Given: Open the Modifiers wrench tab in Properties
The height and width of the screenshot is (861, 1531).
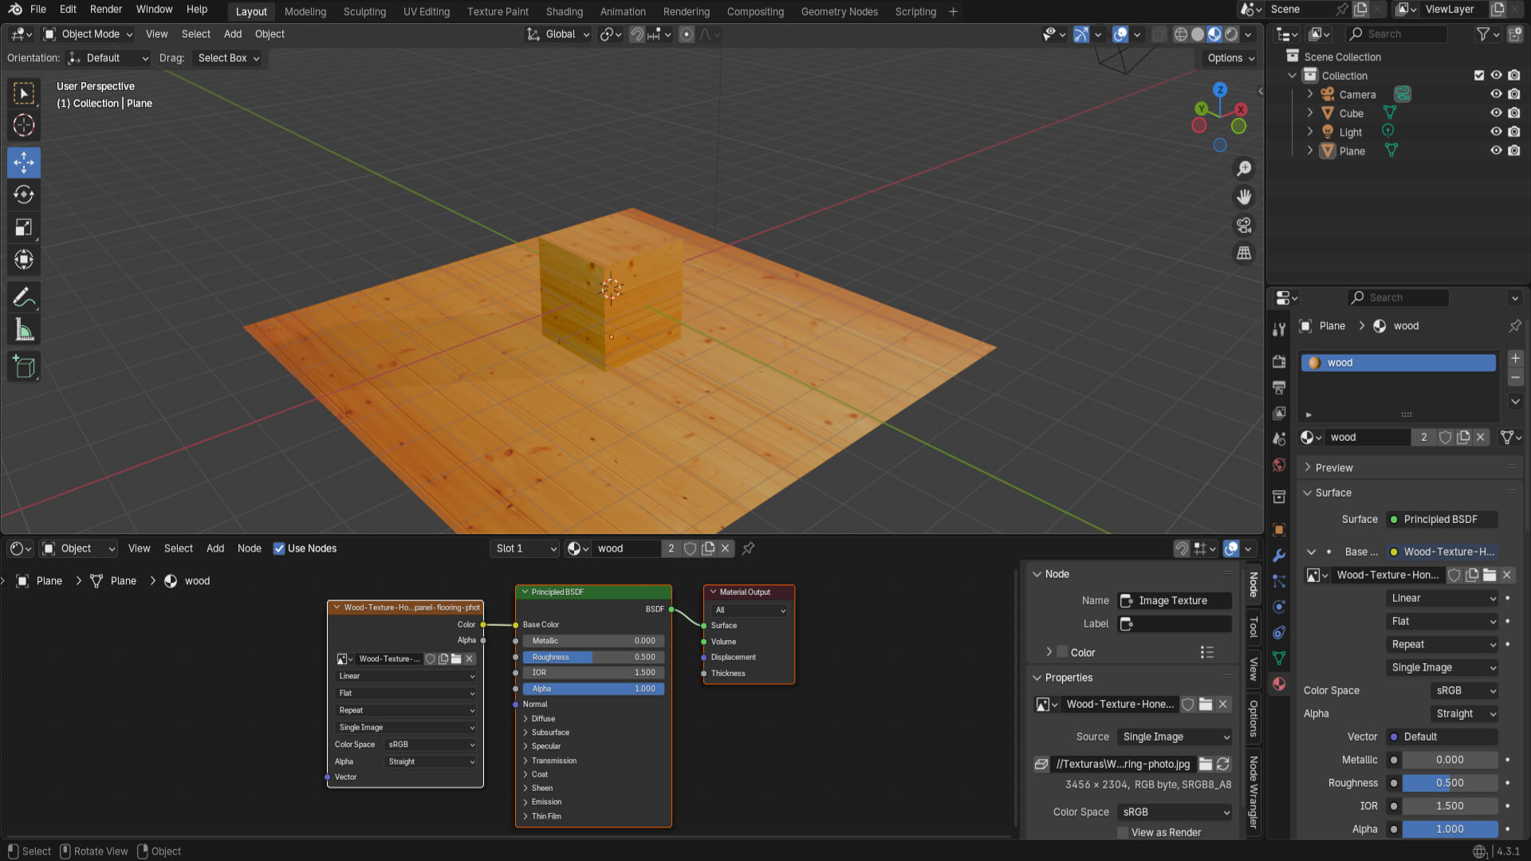Looking at the screenshot, I should click(x=1279, y=556).
